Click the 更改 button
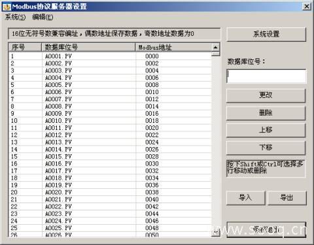This screenshot has height=245, width=314. (266, 95)
